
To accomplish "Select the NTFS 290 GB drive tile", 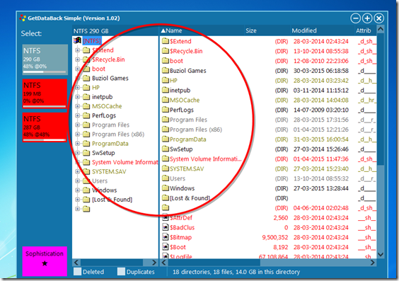I will (45, 59).
